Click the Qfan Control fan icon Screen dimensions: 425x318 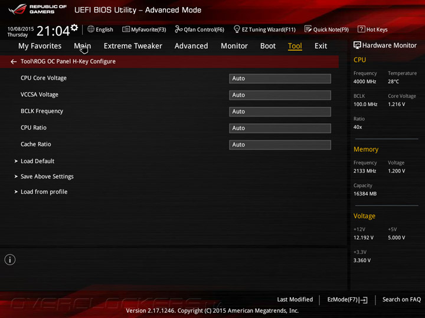pyautogui.click(x=178, y=29)
